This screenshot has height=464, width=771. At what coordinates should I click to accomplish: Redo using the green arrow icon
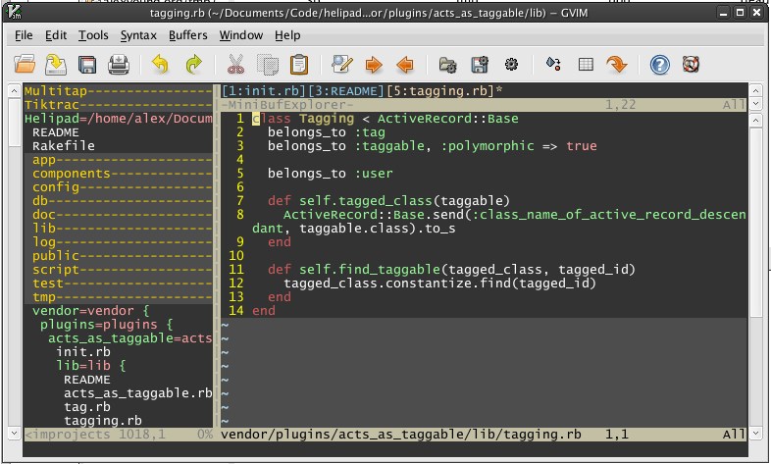click(194, 65)
